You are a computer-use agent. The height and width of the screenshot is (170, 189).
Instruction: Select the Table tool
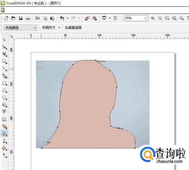point(4,119)
